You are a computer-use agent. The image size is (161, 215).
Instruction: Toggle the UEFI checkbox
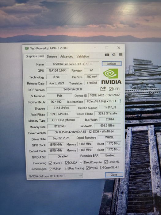[111, 89]
